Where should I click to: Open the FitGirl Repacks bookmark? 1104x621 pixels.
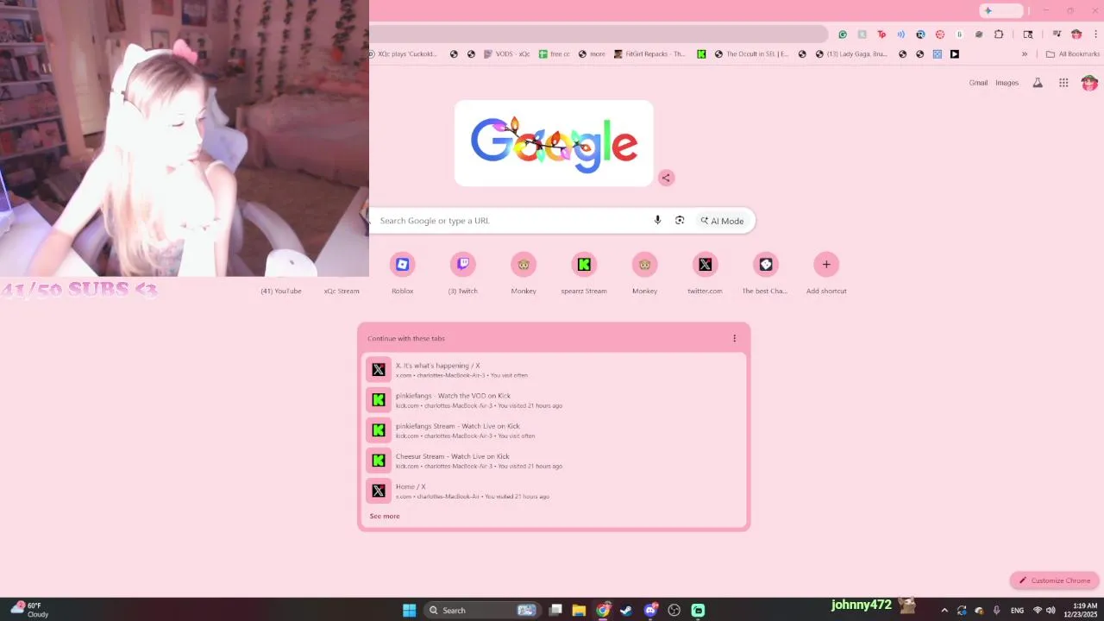[x=649, y=53]
